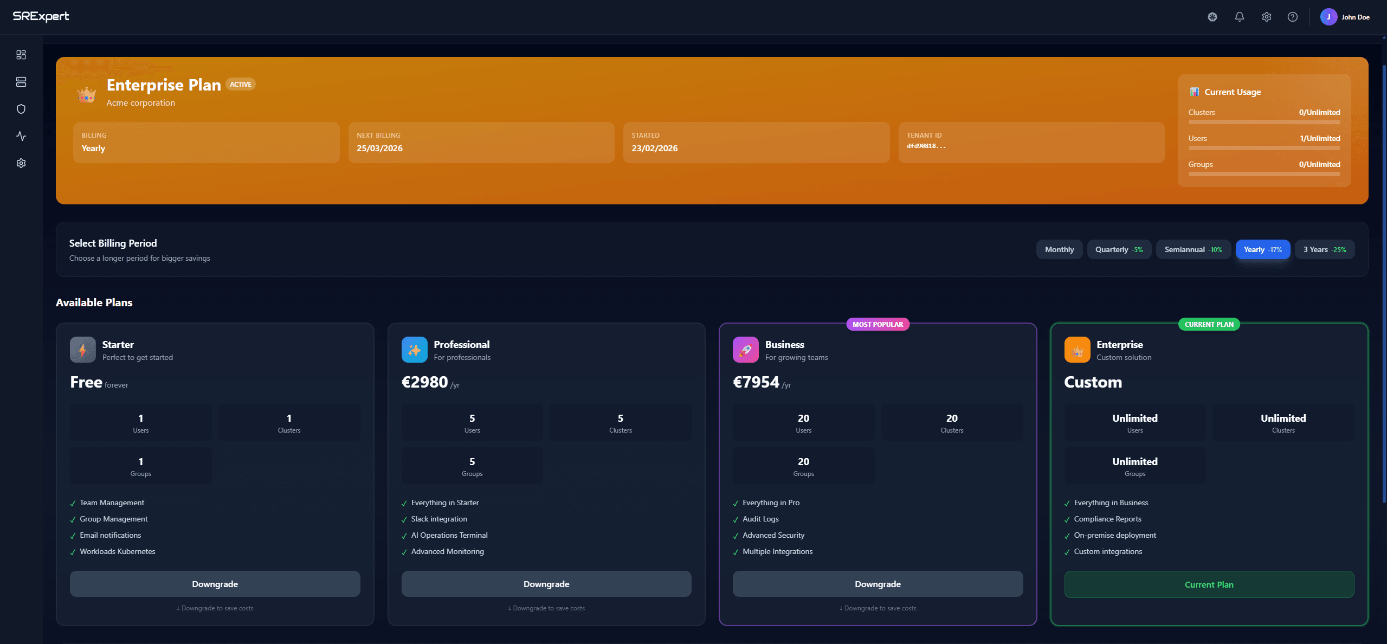Select 3 Years -25% billing period
Screen dimensions: 1387x644
tap(1324, 249)
